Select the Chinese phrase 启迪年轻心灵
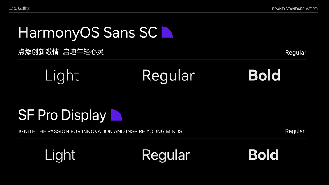The width and height of the screenshot is (329, 185). (83, 52)
